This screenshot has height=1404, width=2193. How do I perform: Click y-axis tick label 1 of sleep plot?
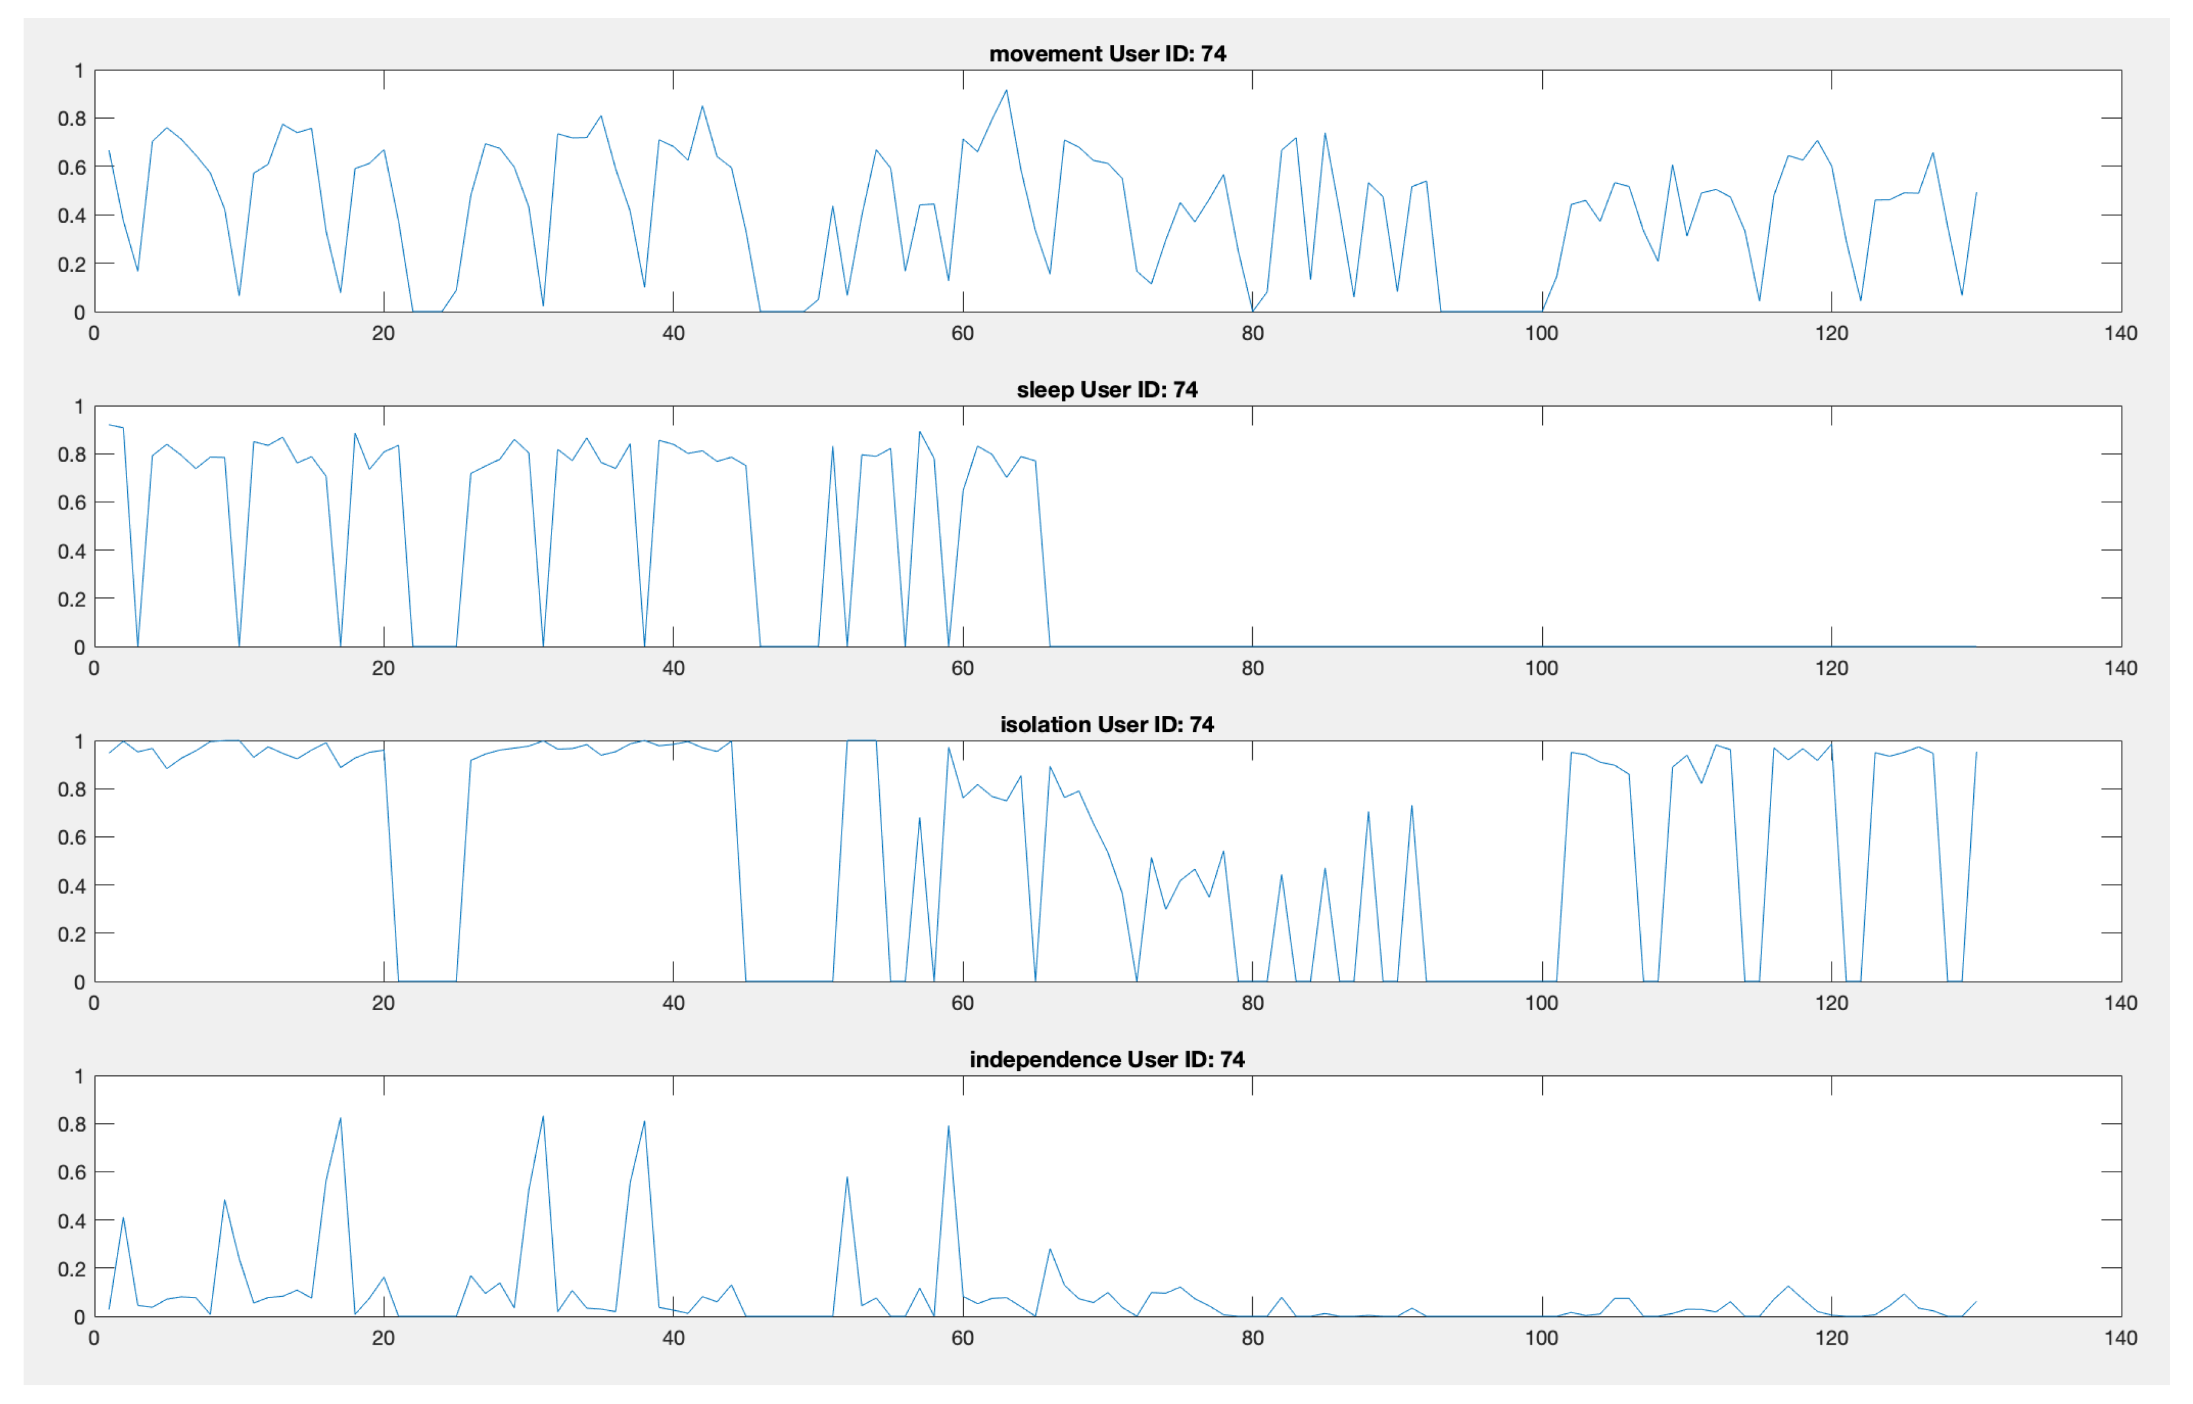tap(79, 405)
